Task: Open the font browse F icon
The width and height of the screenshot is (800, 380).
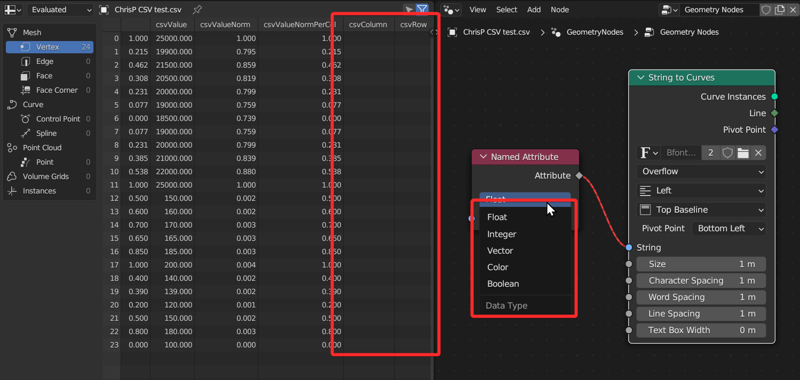Action: tap(649, 153)
